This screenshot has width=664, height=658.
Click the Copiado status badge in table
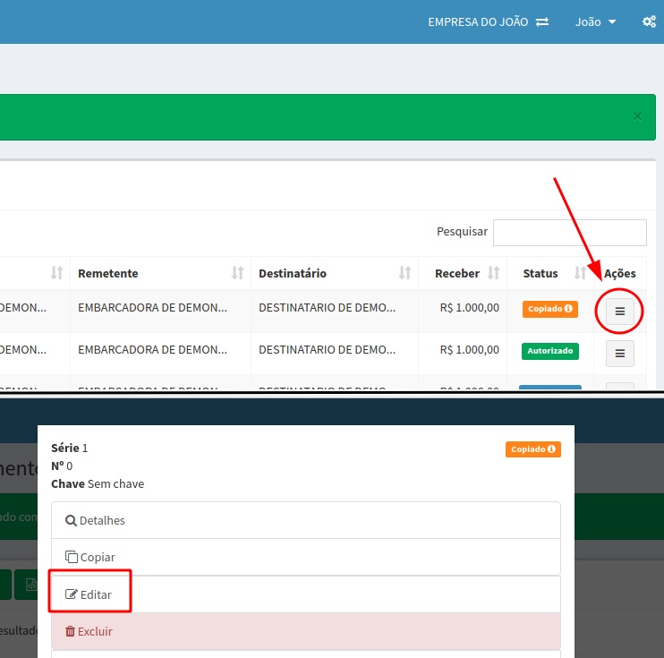(x=549, y=308)
